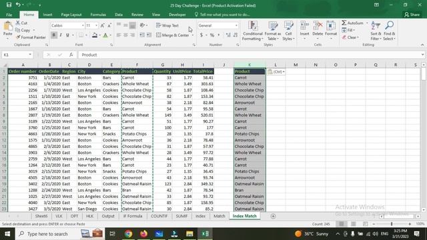Click the formula bar showing Product
The image size is (427, 240).
click(x=251, y=55)
